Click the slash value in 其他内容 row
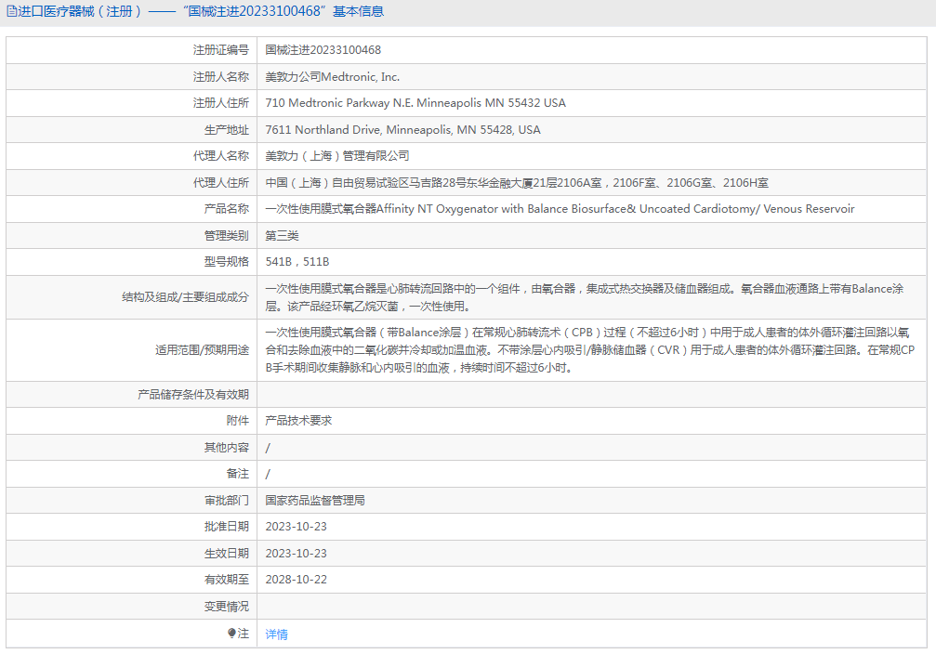This screenshot has height=654, width=936. click(x=268, y=448)
